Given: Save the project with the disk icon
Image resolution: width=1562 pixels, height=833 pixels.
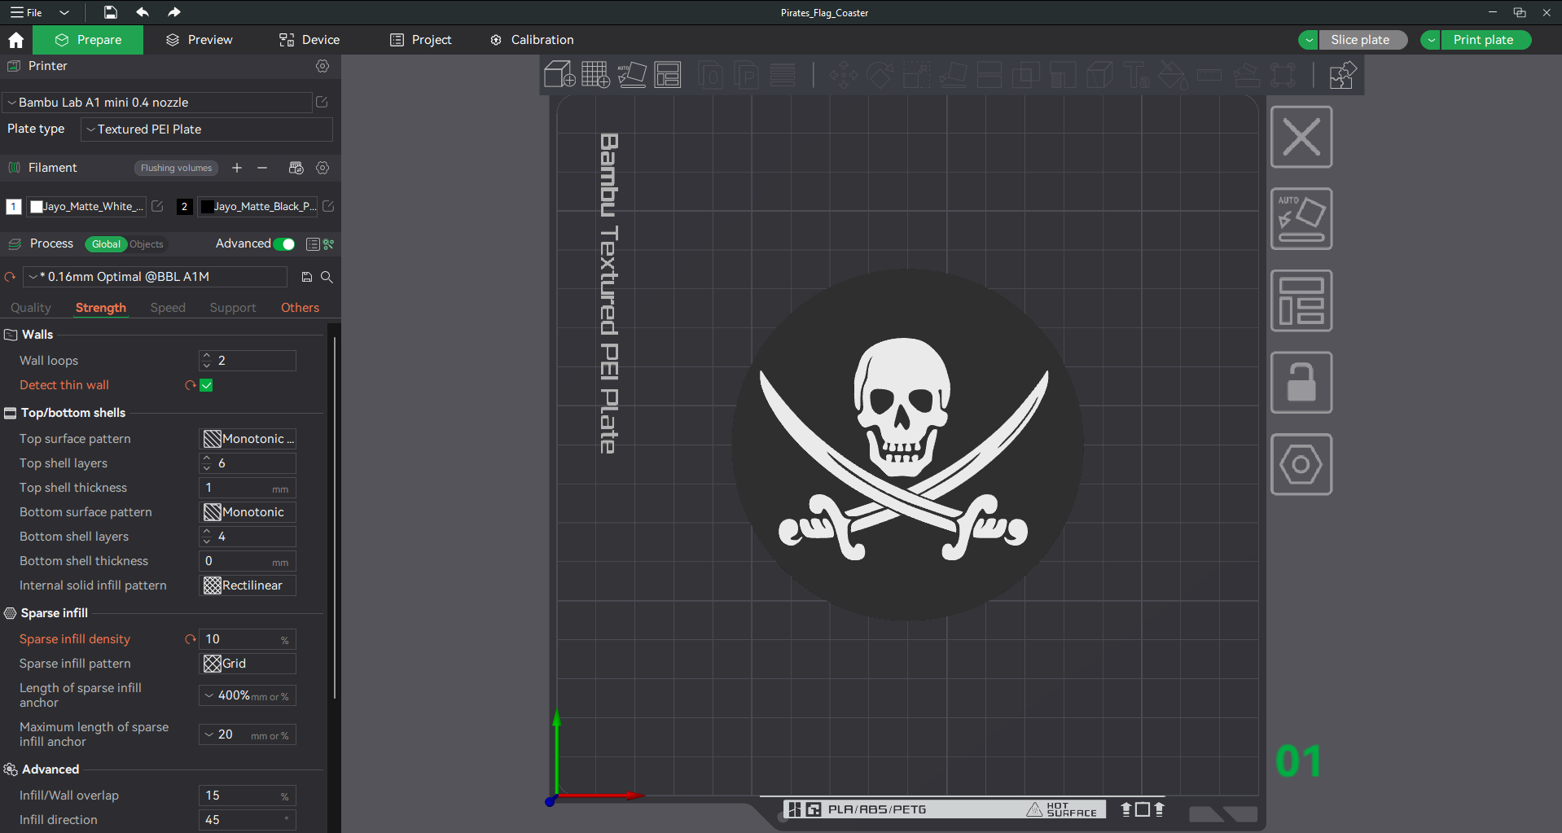Looking at the screenshot, I should 111,12.
